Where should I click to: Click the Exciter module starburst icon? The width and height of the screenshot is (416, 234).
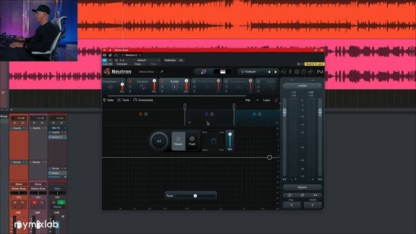[x=174, y=87]
